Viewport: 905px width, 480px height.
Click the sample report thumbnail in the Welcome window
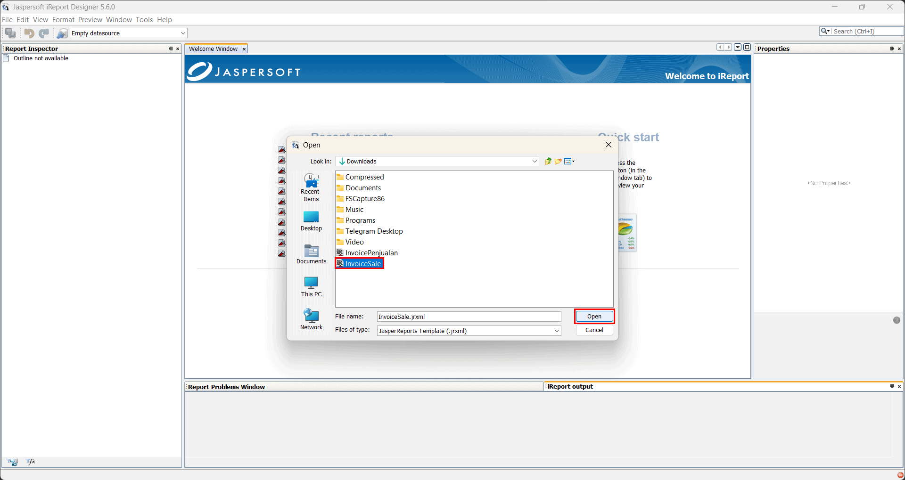(x=627, y=233)
